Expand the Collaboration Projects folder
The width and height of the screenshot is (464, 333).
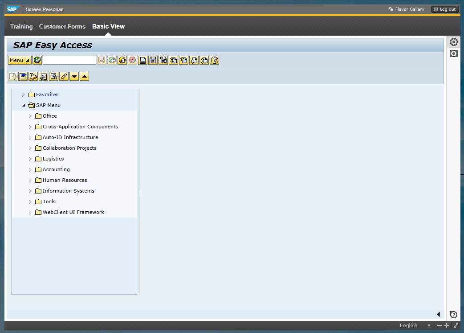pyautogui.click(x=30, y=148)
